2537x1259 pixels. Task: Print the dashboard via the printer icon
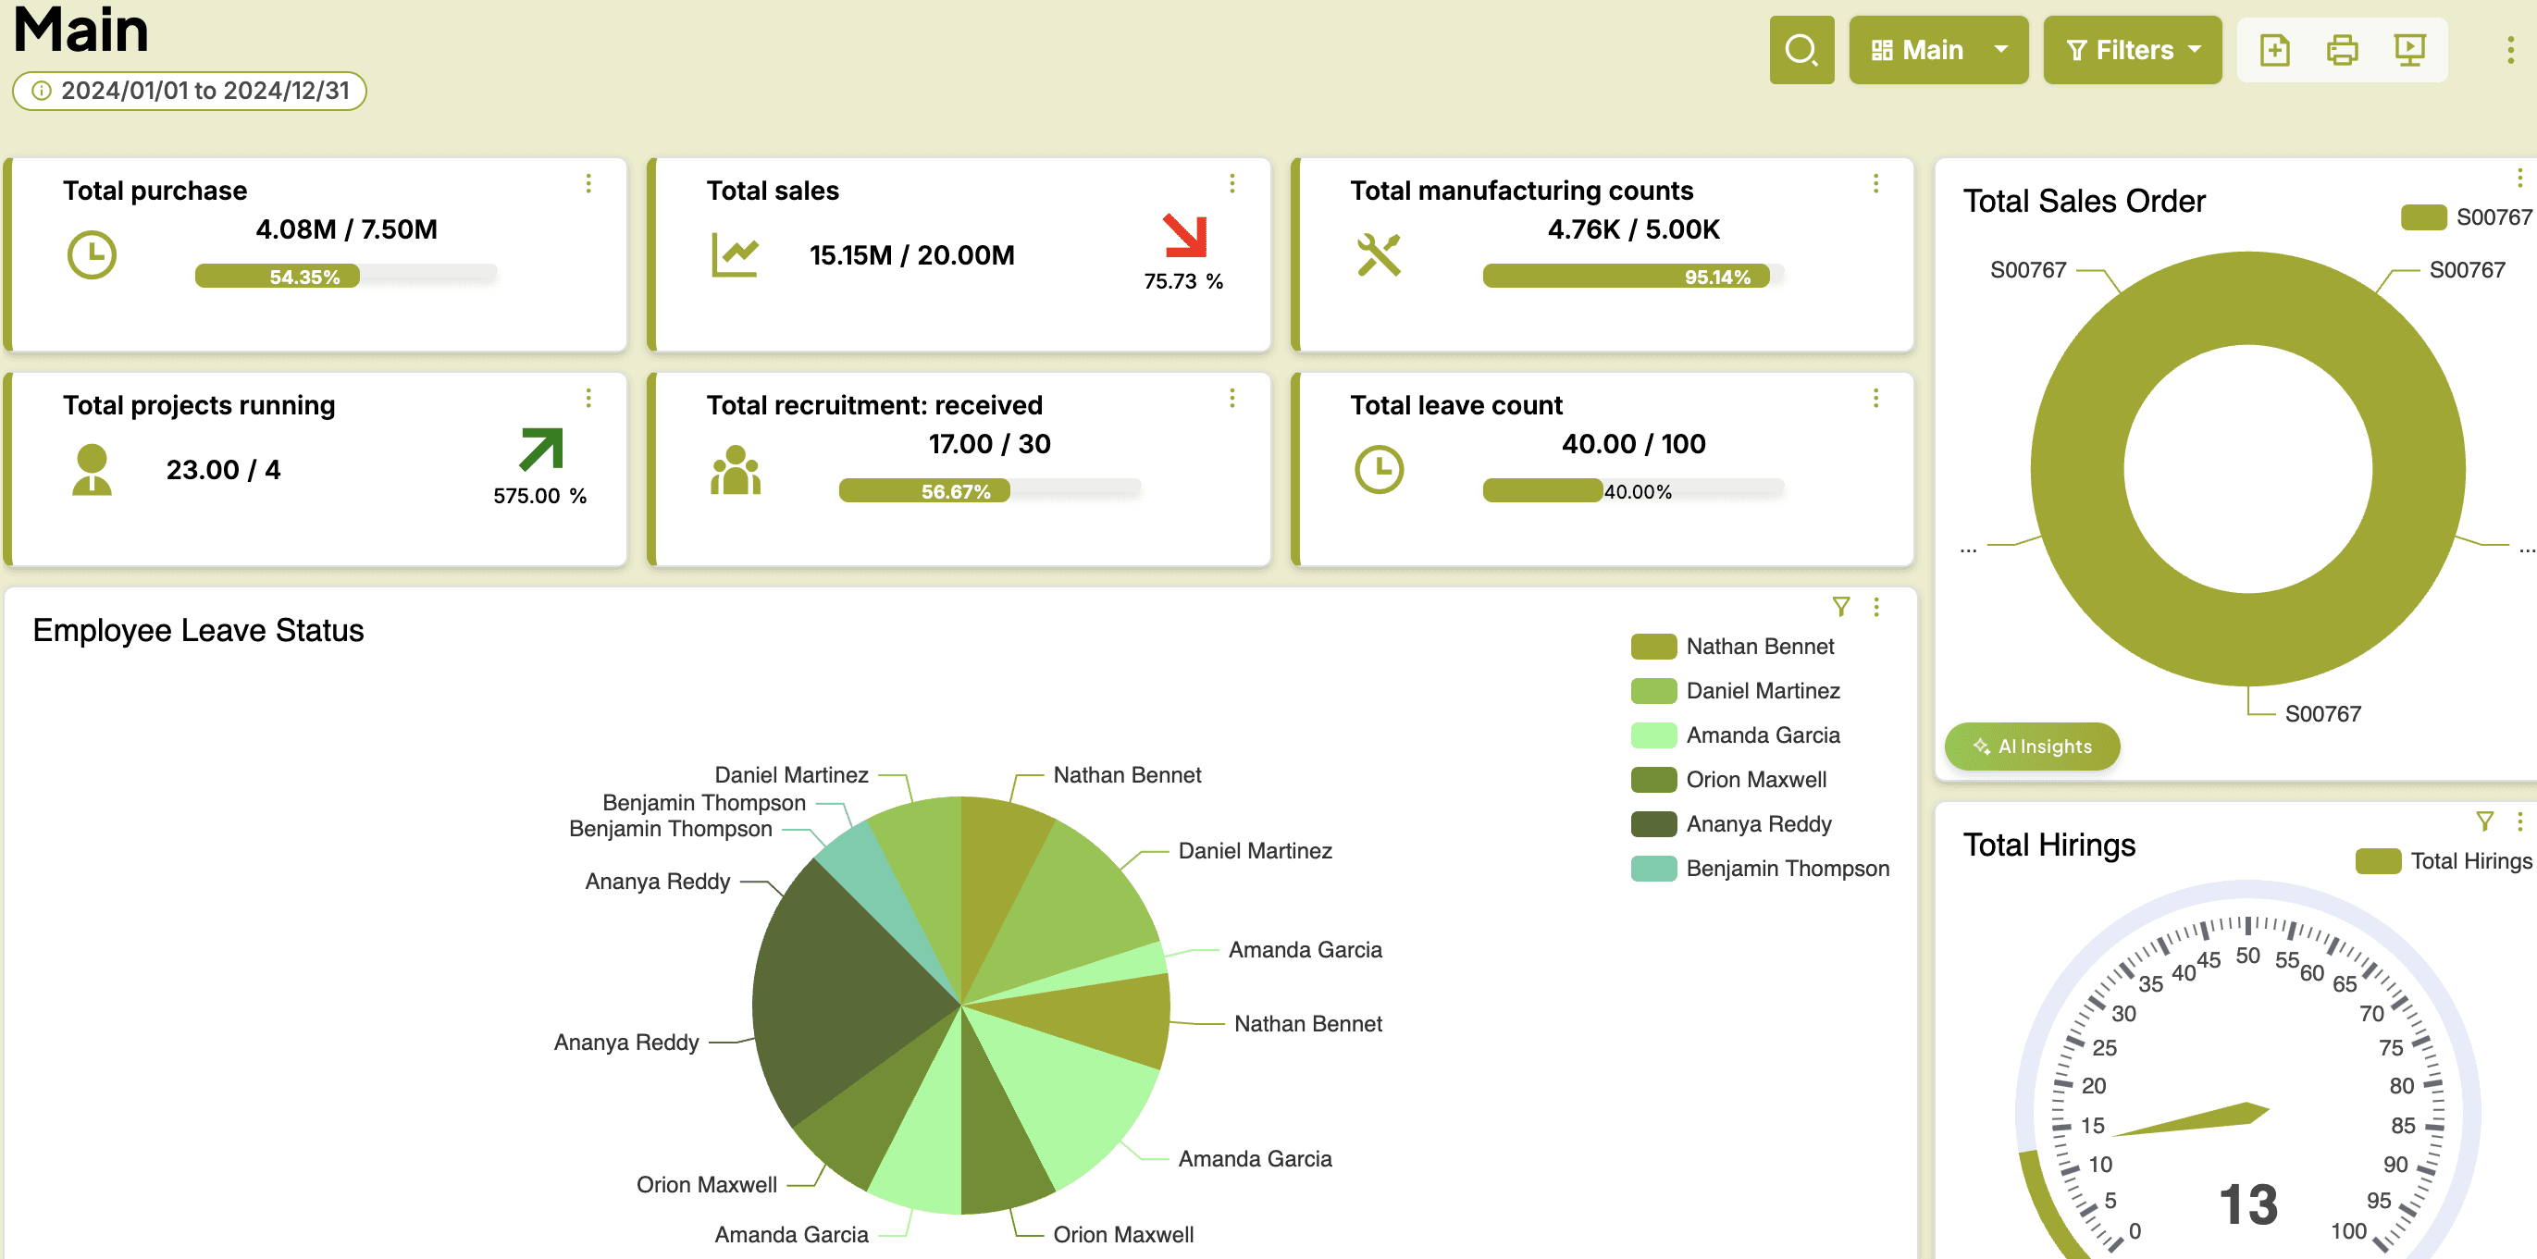pyautogui.click(x=2343, y=49)
